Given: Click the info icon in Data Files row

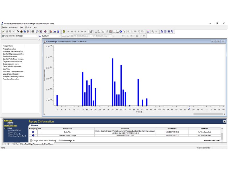Looking at the screenshot, I should 33,132.
